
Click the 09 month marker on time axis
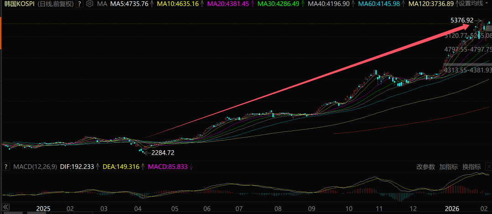[x=312, y=209]
